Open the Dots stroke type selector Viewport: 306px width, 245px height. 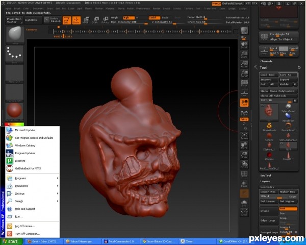tap(15, 54)
